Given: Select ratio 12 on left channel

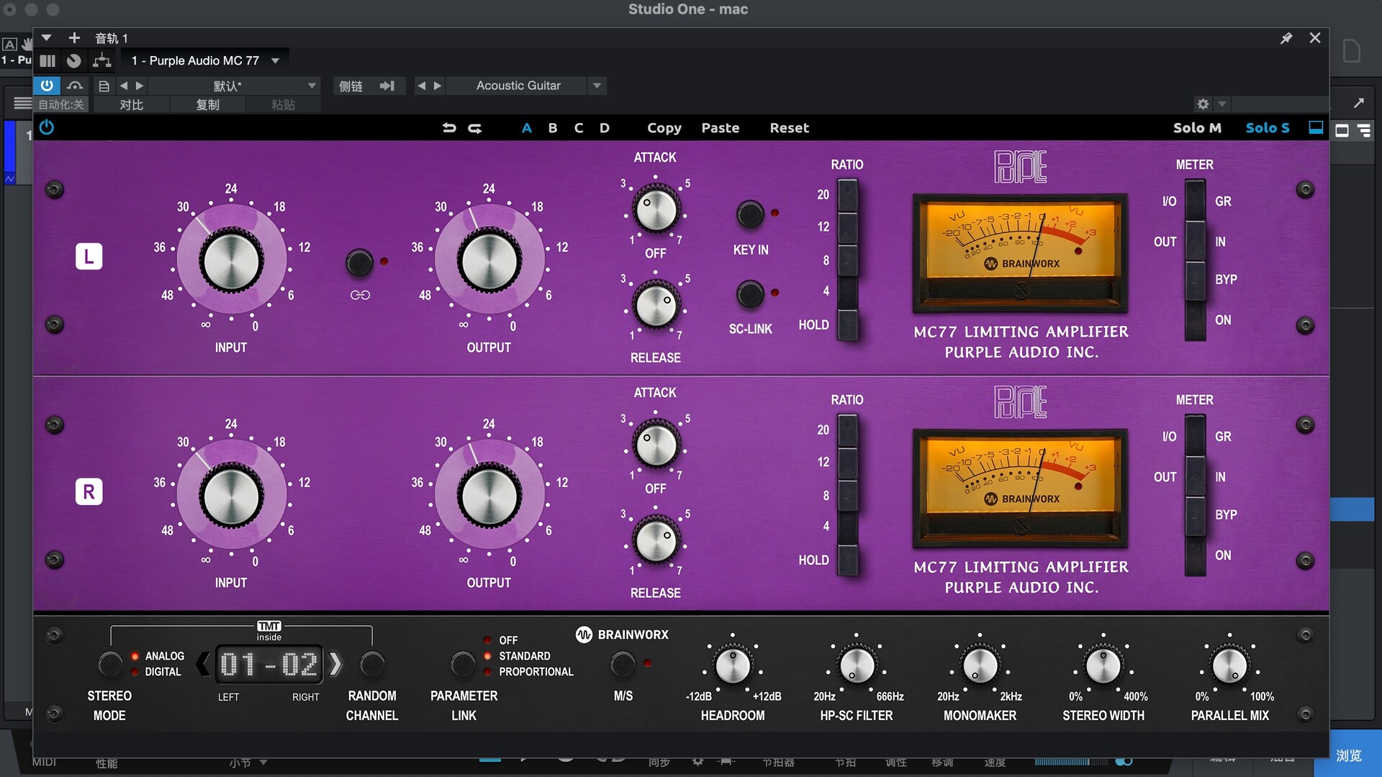Looking at the screenshot, I should click(x=847, y=227).
